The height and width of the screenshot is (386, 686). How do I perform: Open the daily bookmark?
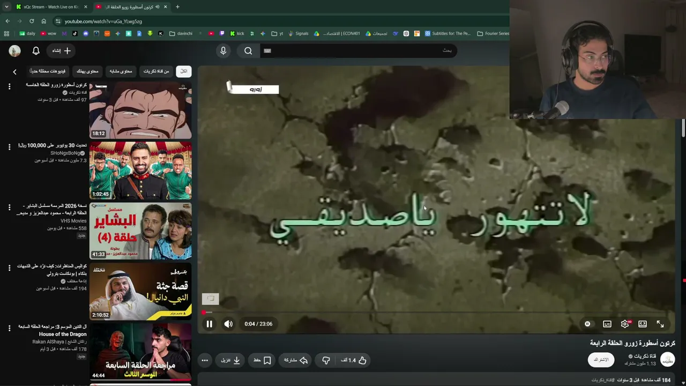(x=27, y=33)
